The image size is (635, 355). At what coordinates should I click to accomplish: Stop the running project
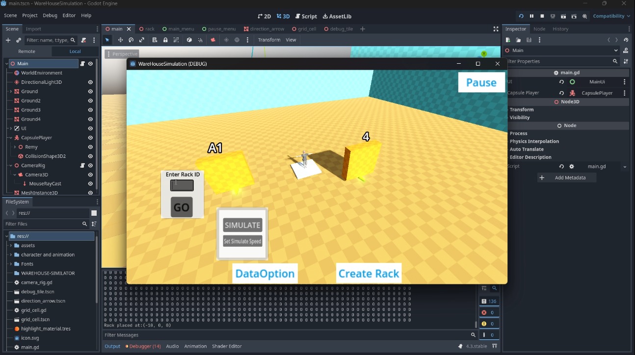pos(542,16)
